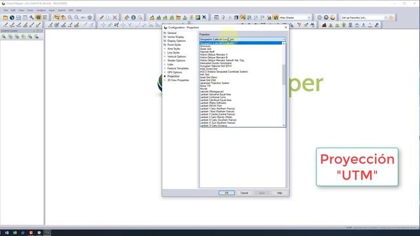
Task: Select General in configuration tree
Action: point(172,33)
